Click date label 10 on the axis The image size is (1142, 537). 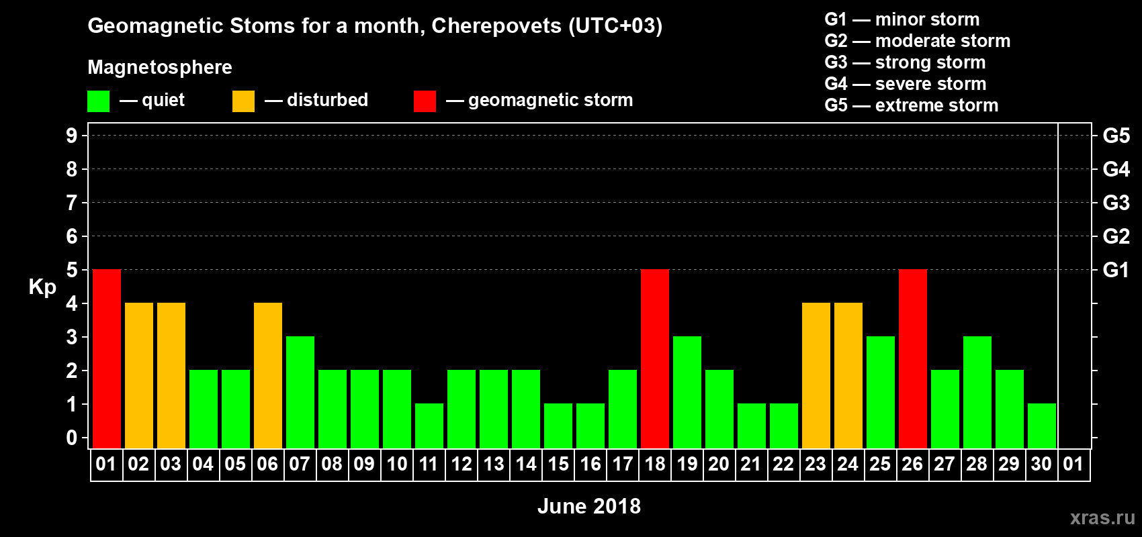pos(396,464)
